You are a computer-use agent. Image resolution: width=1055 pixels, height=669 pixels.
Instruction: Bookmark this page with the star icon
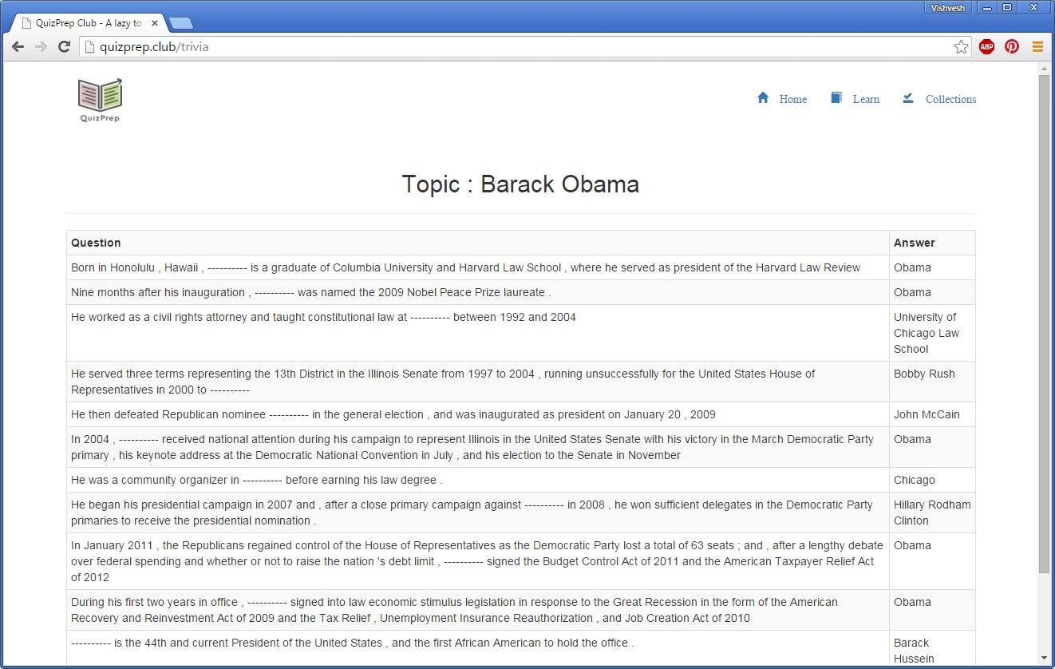[961, 46]
